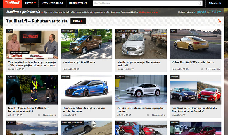Open the Tilaa lehti link
This screenshot has height=135, width=228.
pos(215,3)
